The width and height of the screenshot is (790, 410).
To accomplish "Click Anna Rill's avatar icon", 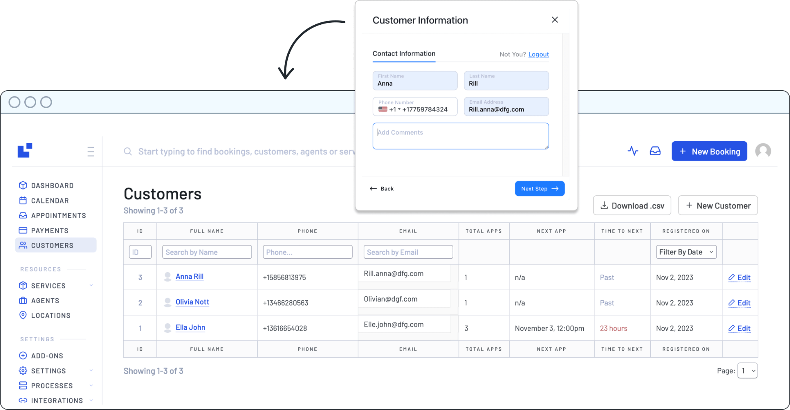I will 167,277.
